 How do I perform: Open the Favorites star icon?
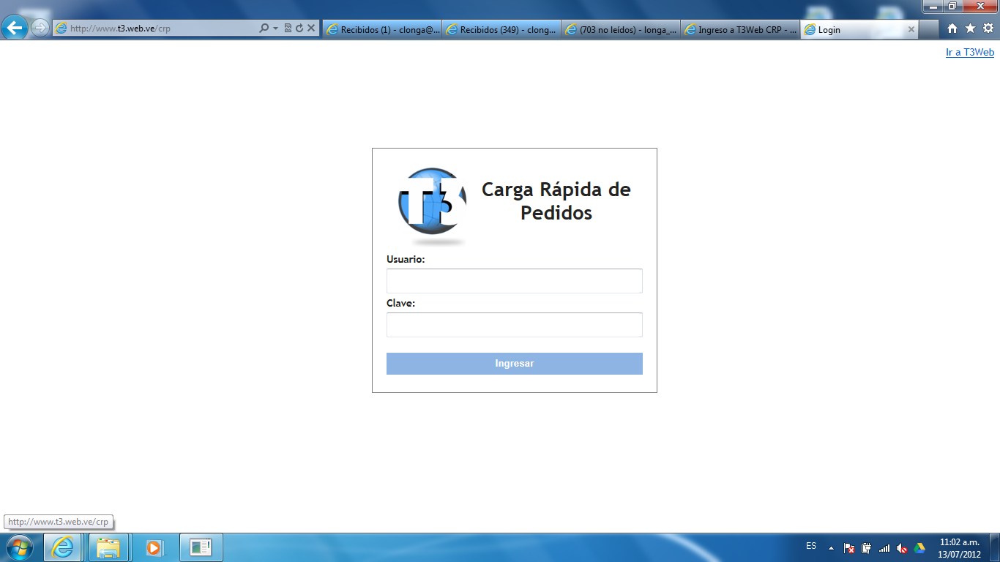pos(971,29)
